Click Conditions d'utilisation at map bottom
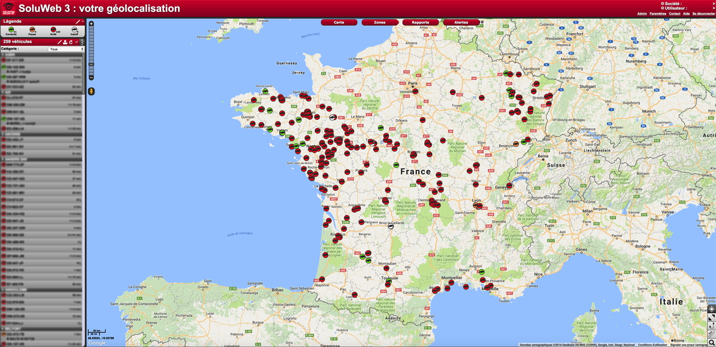Image resolution: width=716 pixels, height=347 pixels. pyautogui.click(x=652, y=345)
